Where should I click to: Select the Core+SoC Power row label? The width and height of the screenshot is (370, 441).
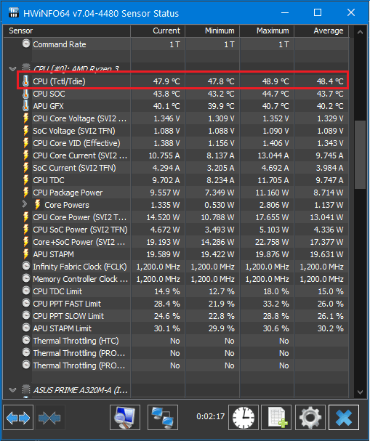pyautogui.click(x=79, y=242)
